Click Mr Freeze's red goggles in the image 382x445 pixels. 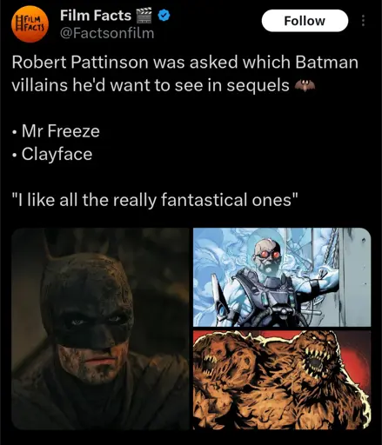coord(266,255)
